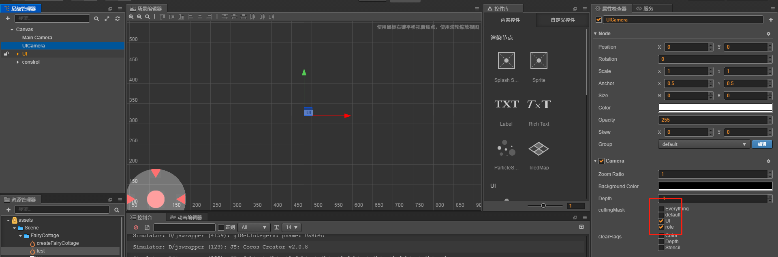The height and width of the screenshot is (257, 778).
Task: Click the search icon in assets panel
Action: [117, 210]
